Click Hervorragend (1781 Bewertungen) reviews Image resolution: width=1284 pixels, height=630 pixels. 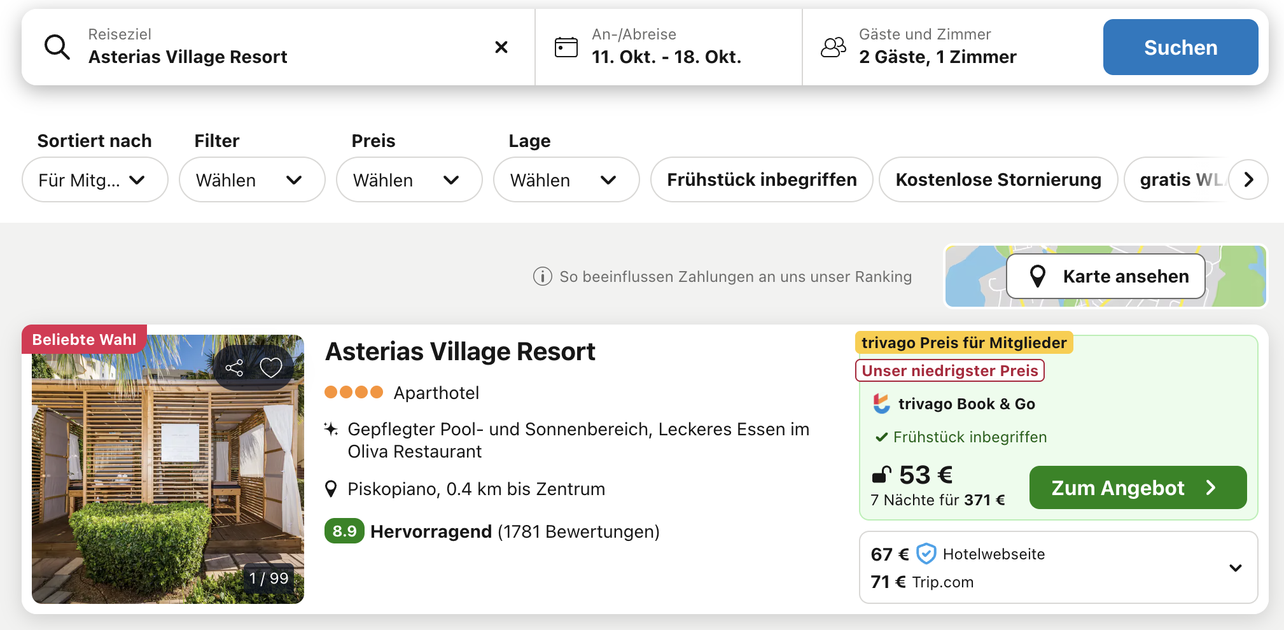515,531
